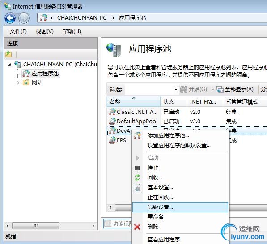Screen dimensions: 267x244
Task: Choose Advanced Settings (高级设置...)
Action: click(x=180, y=207)
